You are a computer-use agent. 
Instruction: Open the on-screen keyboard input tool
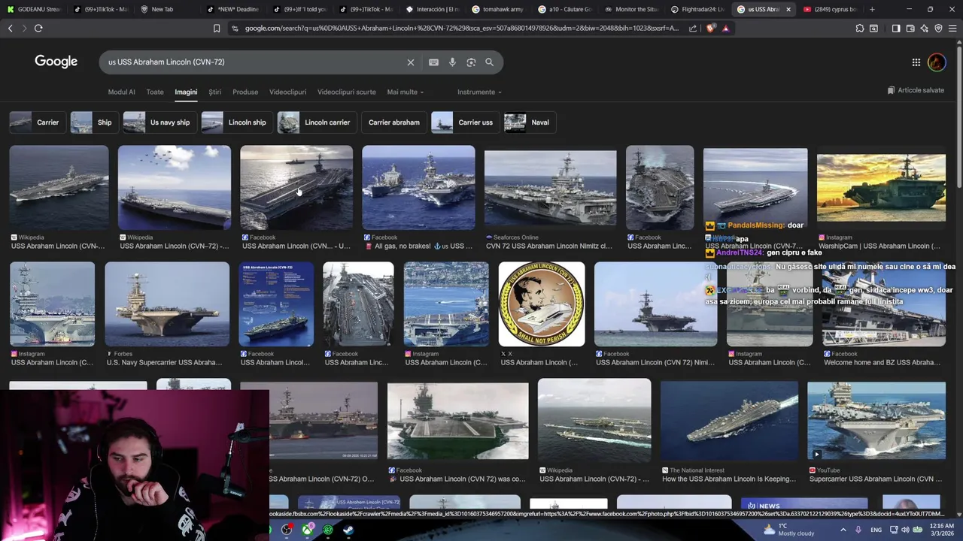pyautogui.click(x=433, y=62)
